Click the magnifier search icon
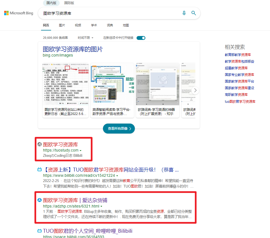This screenshot has height=238, width=270. (x=193, y=13)
